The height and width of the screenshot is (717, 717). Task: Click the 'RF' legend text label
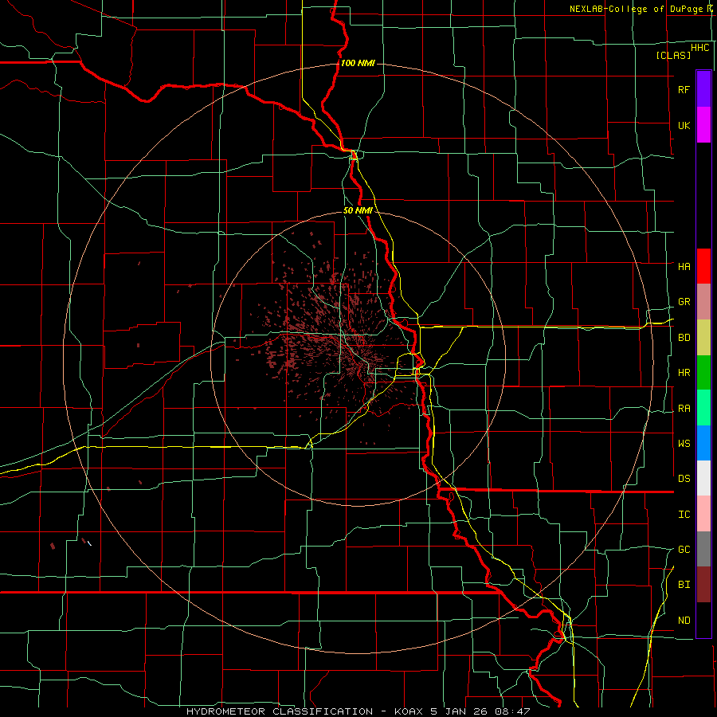click(x=684, y=90)
